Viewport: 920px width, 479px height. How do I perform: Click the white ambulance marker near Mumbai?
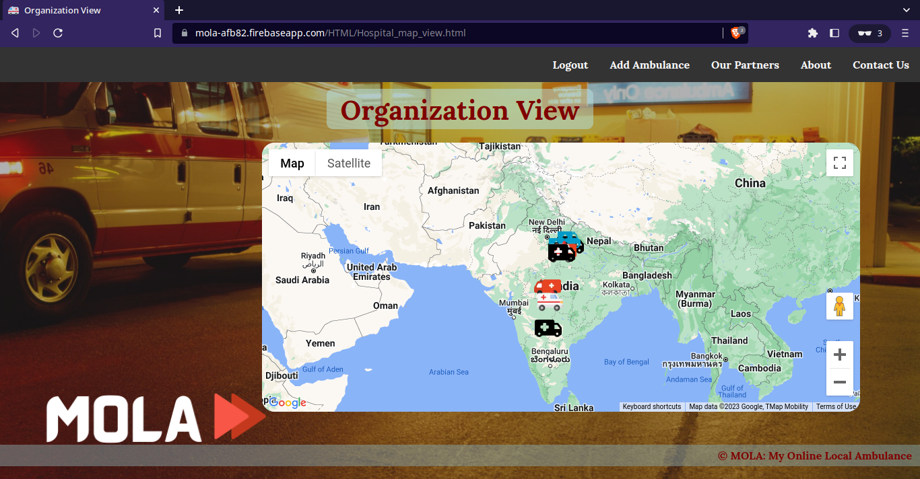[549, 303]
